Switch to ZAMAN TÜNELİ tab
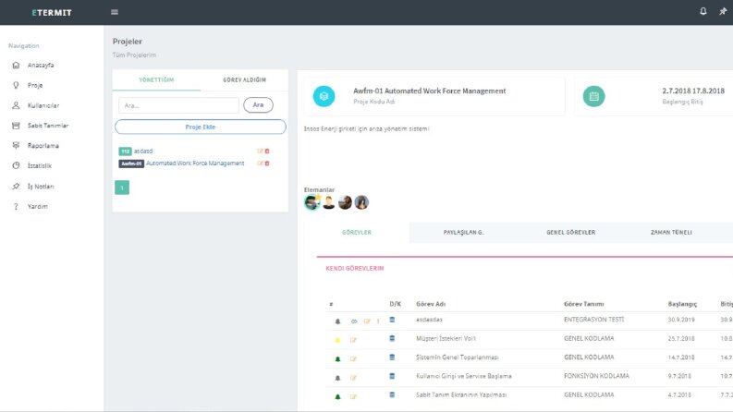This screenshot has height=412, width=733. [x=671, y=232]
